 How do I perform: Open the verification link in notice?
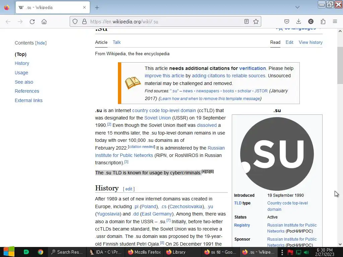click(x=253, y=68)
